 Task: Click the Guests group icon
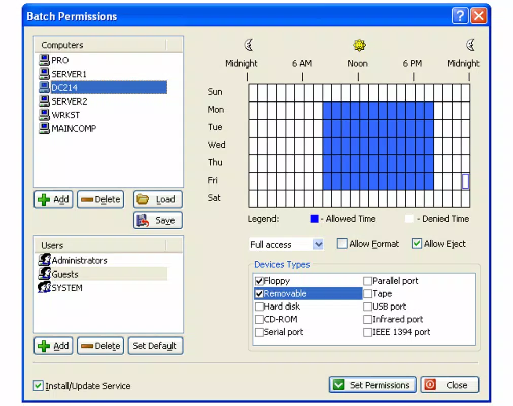(x=44, y=274)
